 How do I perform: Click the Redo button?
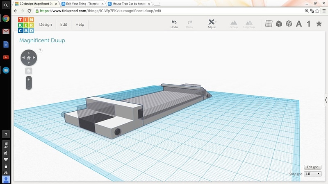pos(189,24)
